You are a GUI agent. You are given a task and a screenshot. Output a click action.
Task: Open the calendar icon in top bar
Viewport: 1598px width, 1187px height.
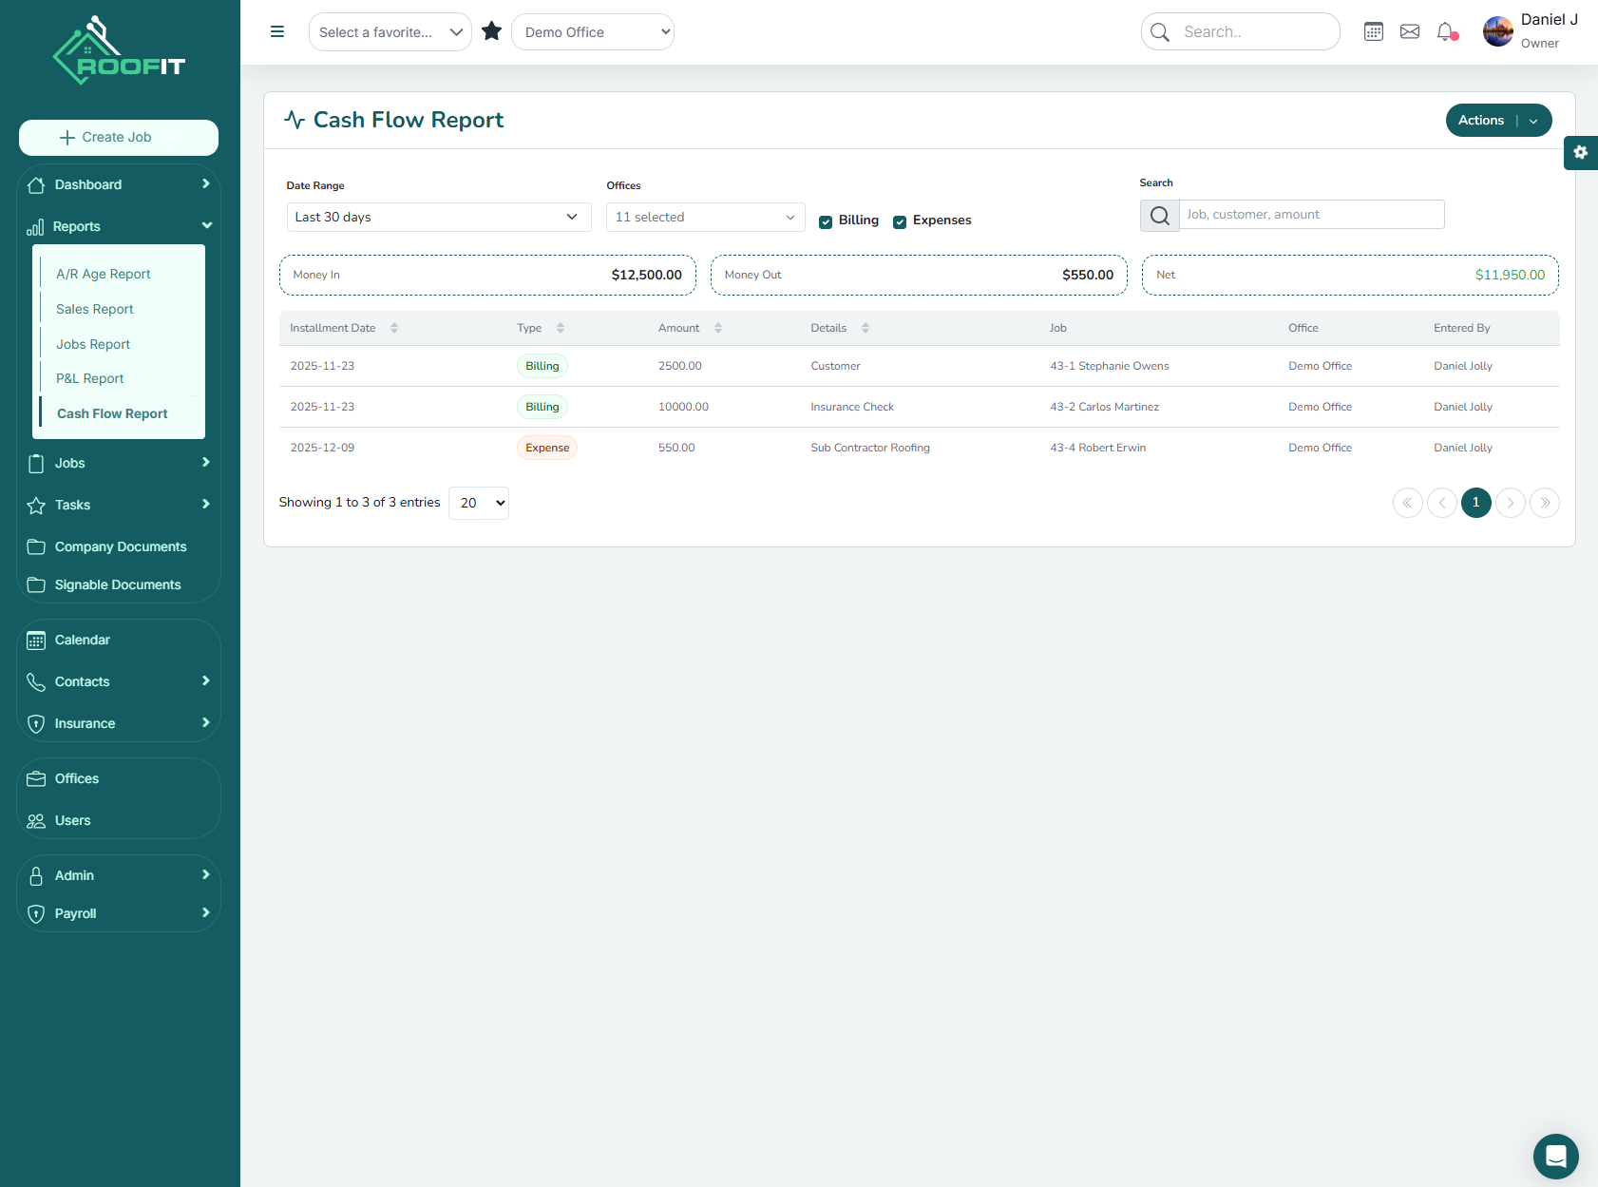[x=1373, y=30]
